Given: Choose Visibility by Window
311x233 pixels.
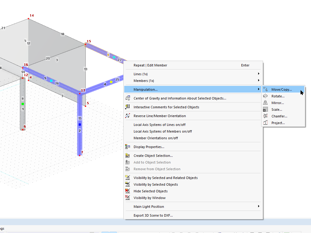Looking at the screenshot, I should [192, 198].
